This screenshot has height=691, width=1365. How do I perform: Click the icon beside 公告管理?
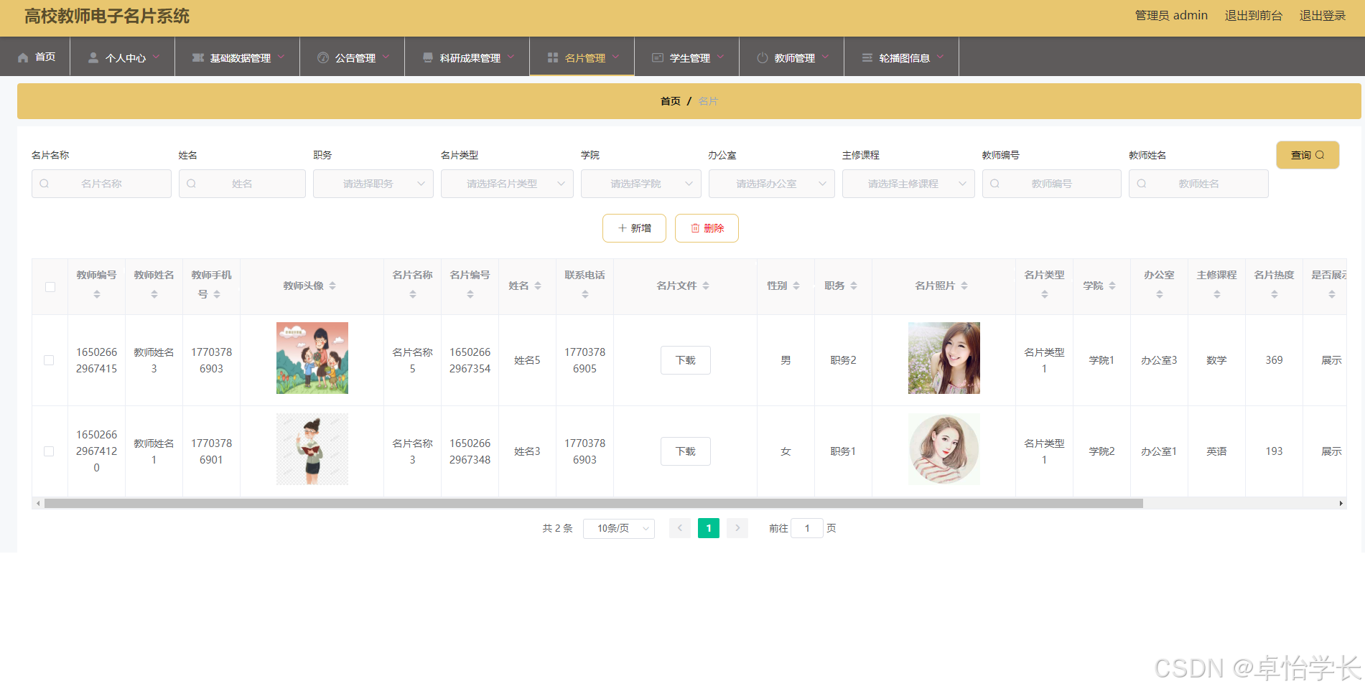323,57
